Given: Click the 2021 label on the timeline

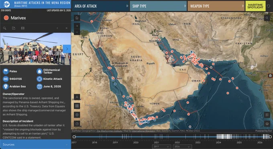Looking at the screenshot, I should [x=156, y=143].
